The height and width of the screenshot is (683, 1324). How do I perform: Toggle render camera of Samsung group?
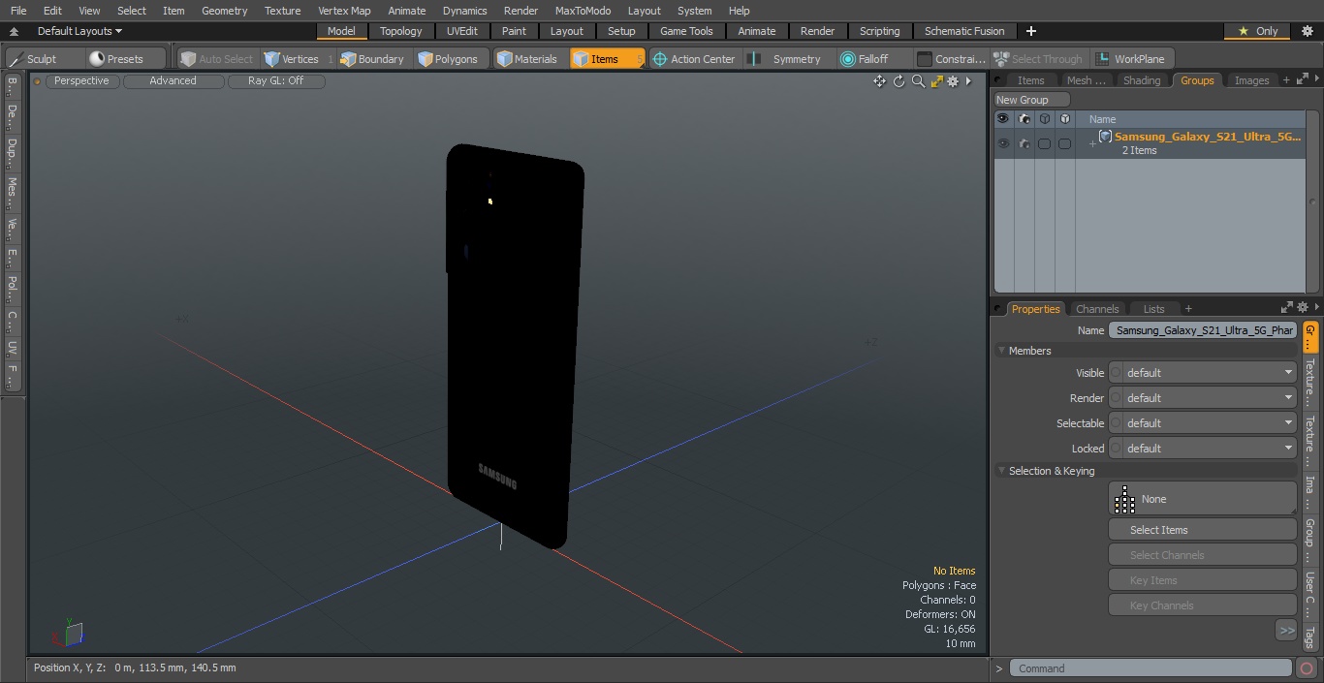click(x=1024, y=143)
